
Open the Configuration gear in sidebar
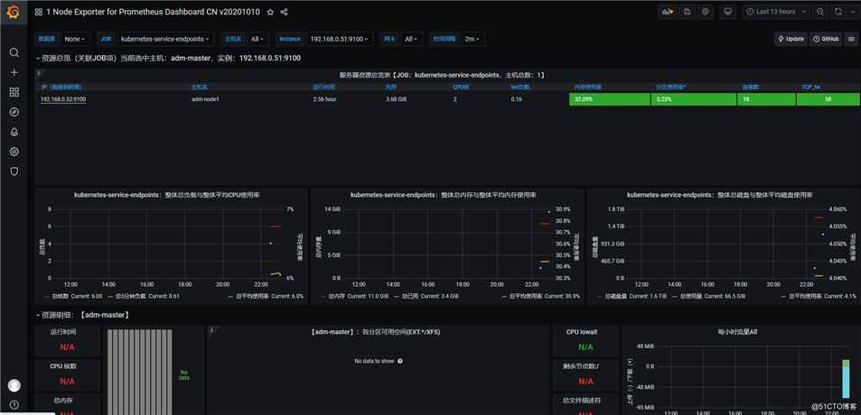click(14, 152)
